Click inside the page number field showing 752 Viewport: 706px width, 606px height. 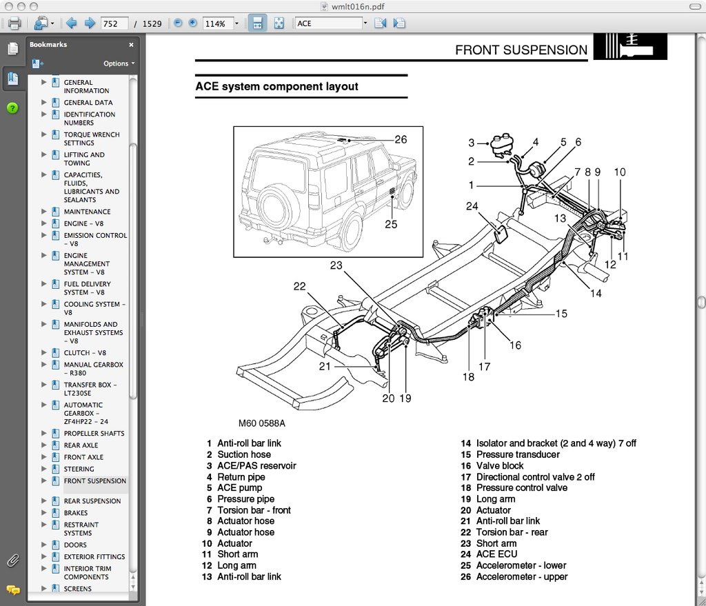[114, 23]
